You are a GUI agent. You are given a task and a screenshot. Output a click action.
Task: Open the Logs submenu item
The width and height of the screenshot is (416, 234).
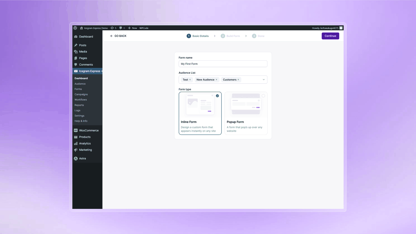[x=77, y=110]
